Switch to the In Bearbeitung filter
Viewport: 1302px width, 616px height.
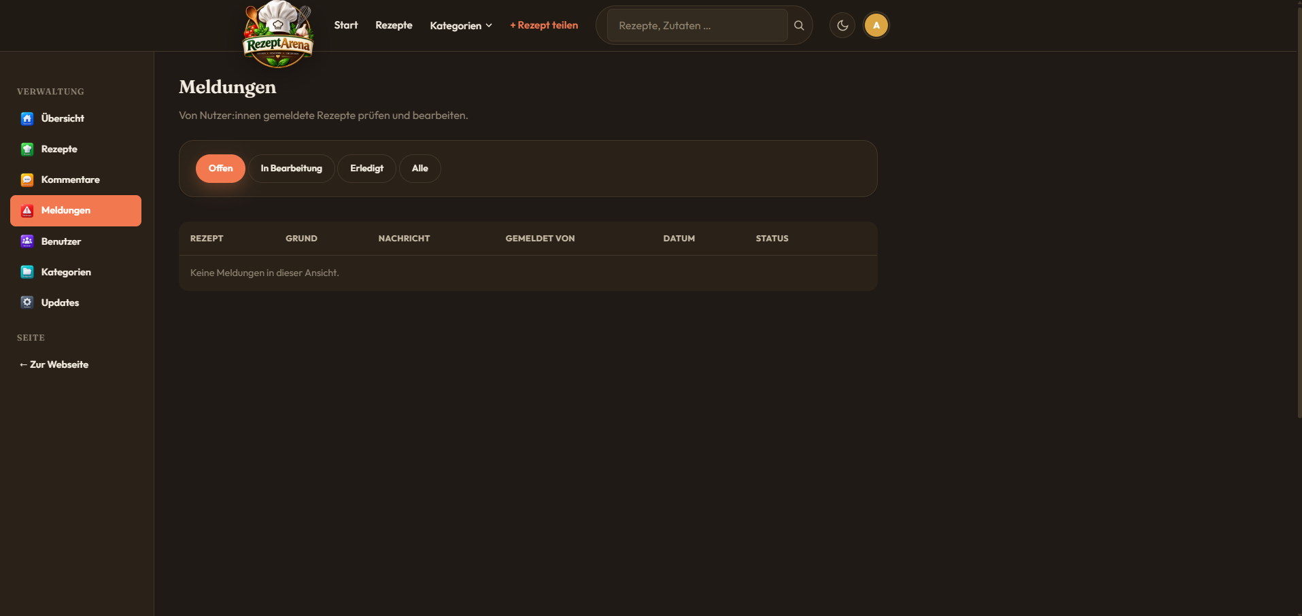pos(292,169)
